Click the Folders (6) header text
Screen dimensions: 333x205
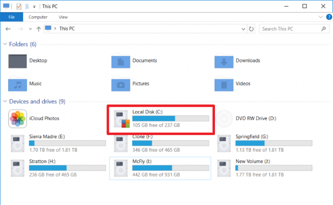coord(23,44)
